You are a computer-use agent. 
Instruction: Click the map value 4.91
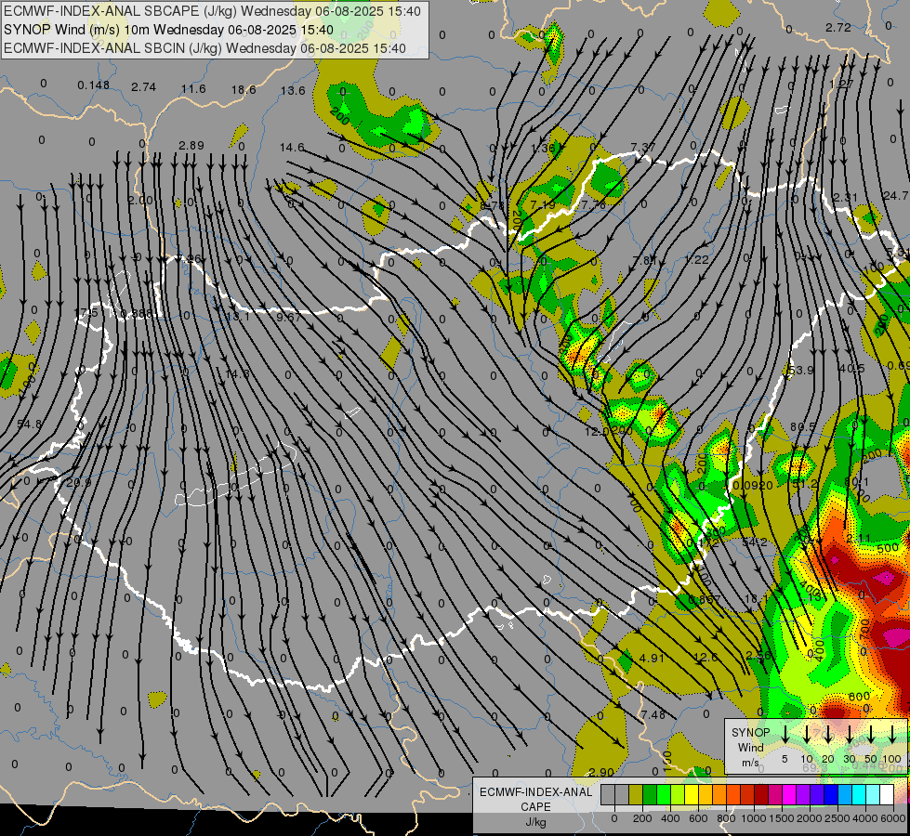(x=652, y=658)
